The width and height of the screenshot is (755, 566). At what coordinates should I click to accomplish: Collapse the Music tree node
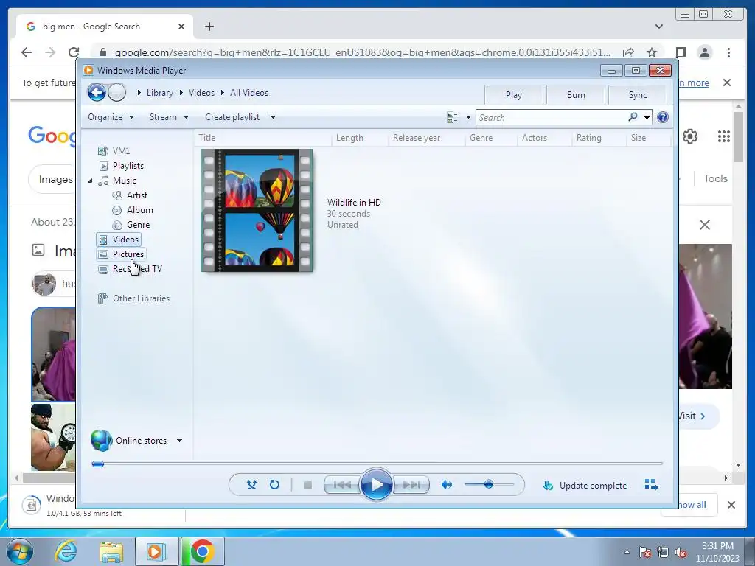(x=90, y=181)
